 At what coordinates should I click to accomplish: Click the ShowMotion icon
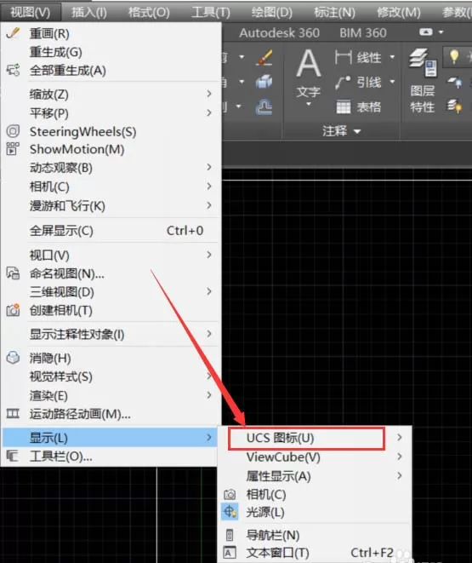pyautogui.click(x=13, y=149)
